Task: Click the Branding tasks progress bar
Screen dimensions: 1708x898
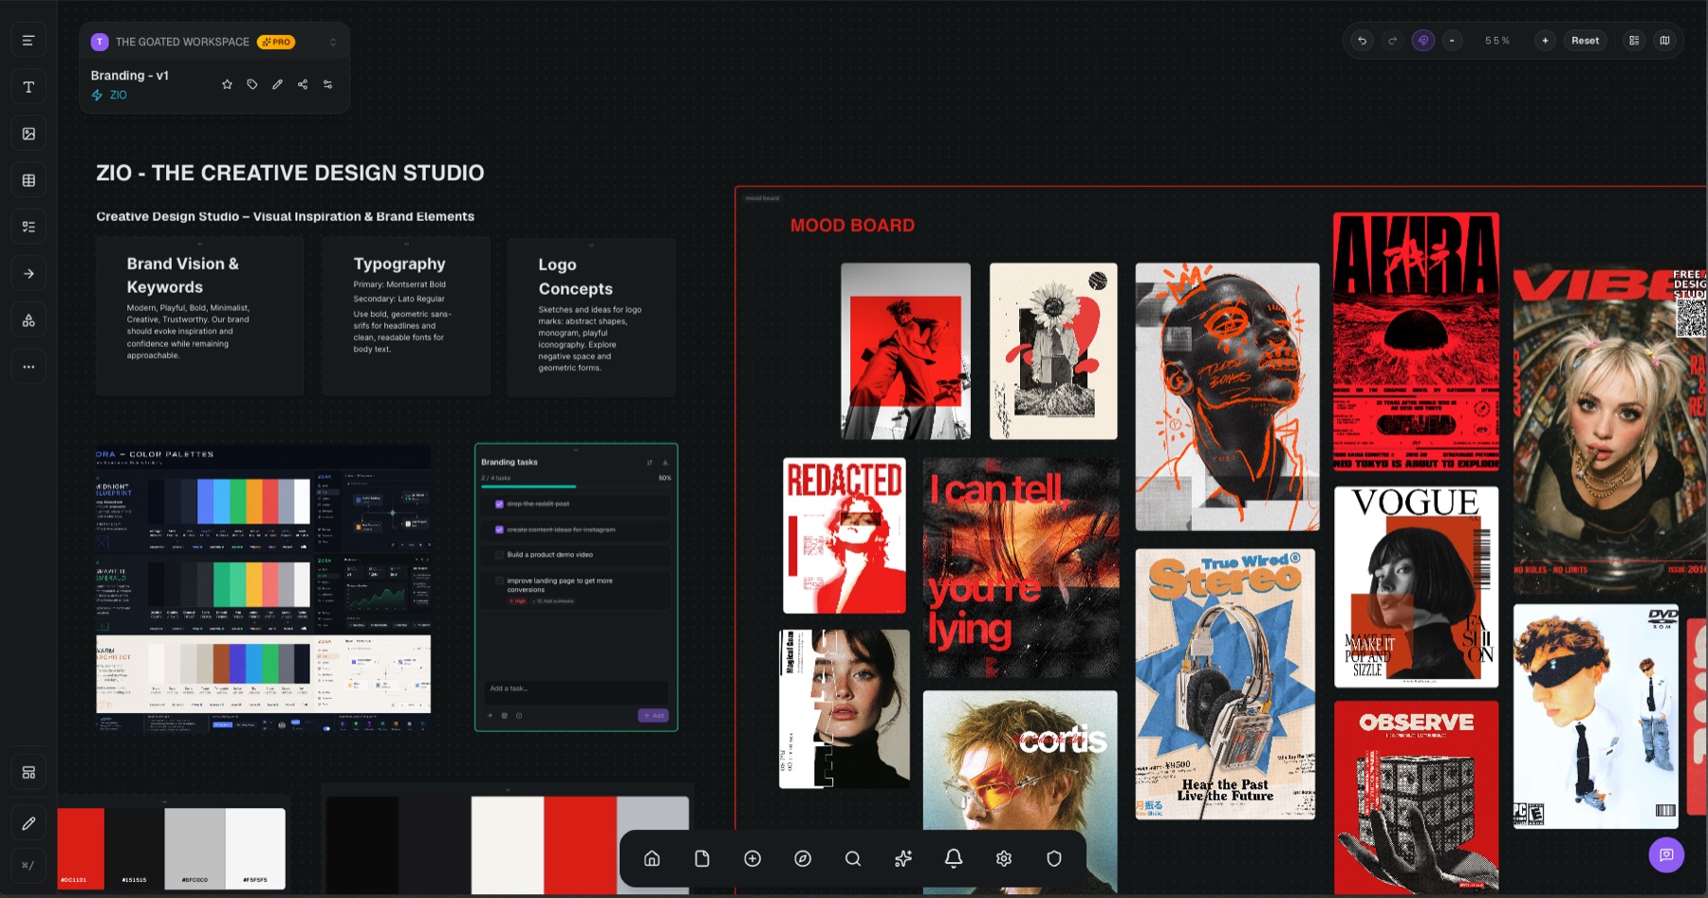Action: pos(576,486)
